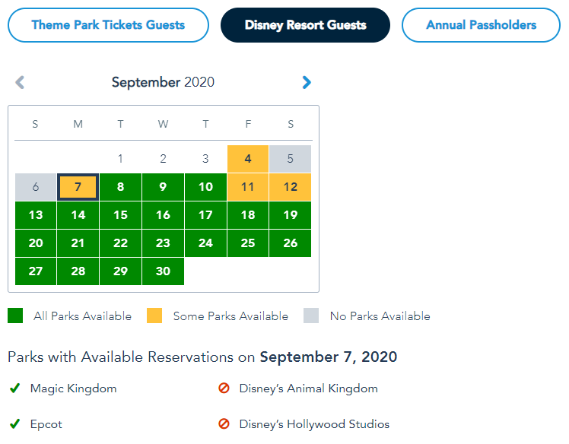Click unavailable icon beside Disney's Animal Kingdom

point(224,388)
